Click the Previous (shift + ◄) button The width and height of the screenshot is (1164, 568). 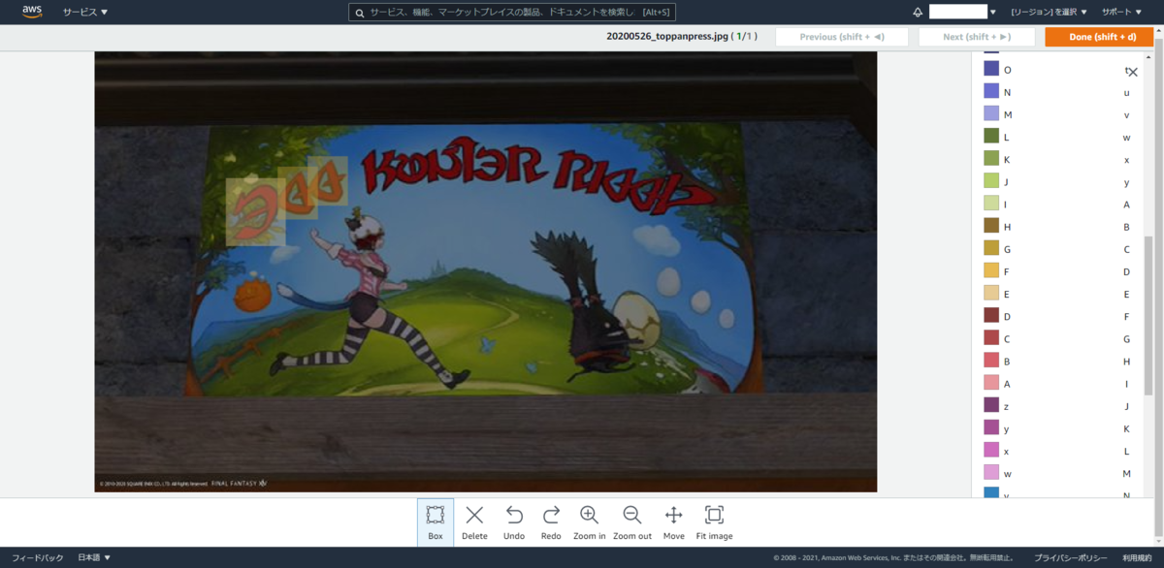[x=842, y=37]
